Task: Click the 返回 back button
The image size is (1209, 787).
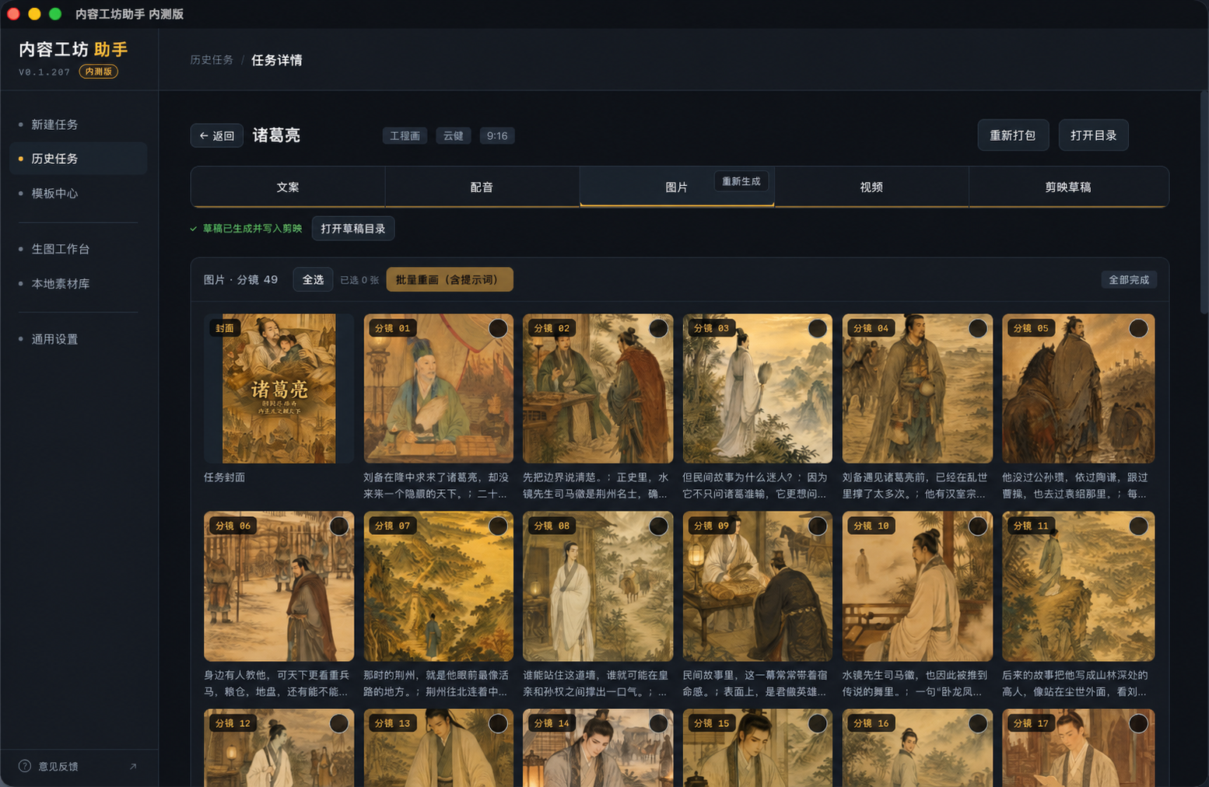Action: pyautogui.click(x=217, y=135)
